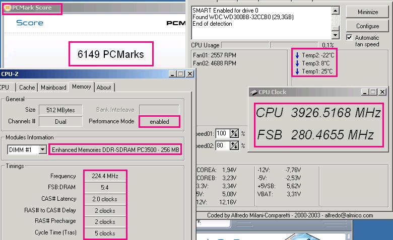
Task: Click the empty Bank Interleave field
Action: tap(159, 110)
